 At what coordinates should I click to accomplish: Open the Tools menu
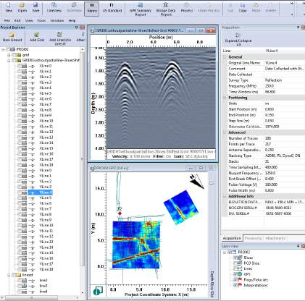(x=41, y=21)
